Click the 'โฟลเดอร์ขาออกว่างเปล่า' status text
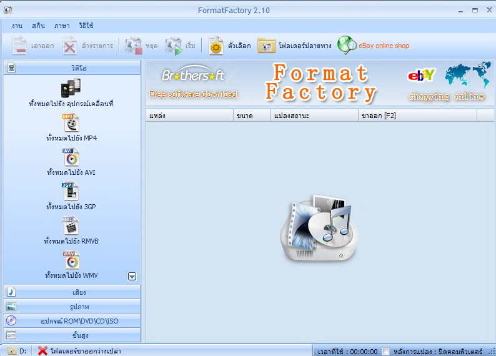Screen dimensions: 496x356 coord(86,351)
